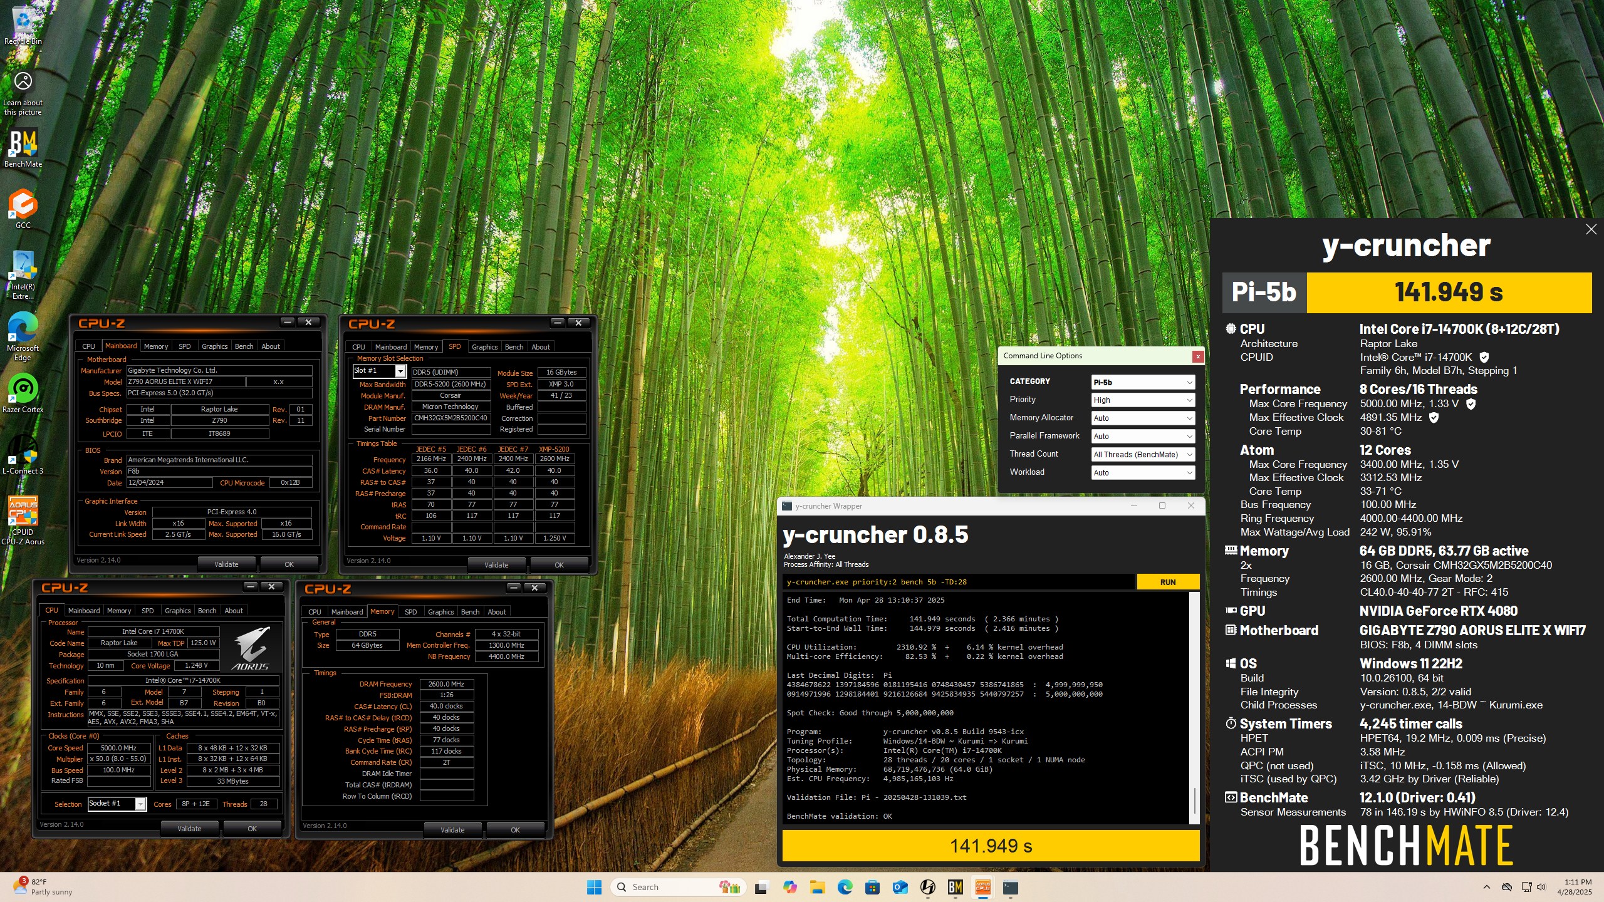Open the Recycle Bin desktop icon

pyautogui.click(x=23, y=25)
